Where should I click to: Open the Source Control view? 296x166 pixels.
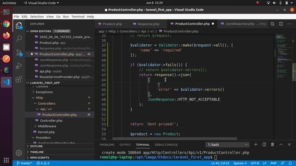pyautogui.click(x=18, y=53)
